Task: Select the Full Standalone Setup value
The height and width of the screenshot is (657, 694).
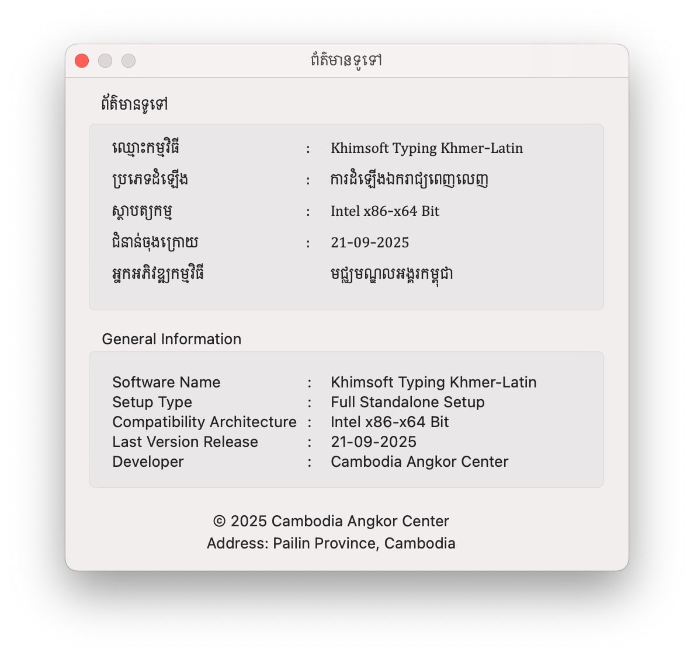Action: click(x=407, y=402)
